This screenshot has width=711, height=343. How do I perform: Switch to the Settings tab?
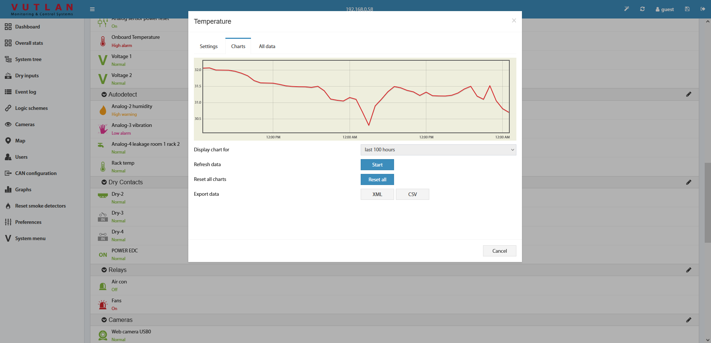click(x=209, y=47)
